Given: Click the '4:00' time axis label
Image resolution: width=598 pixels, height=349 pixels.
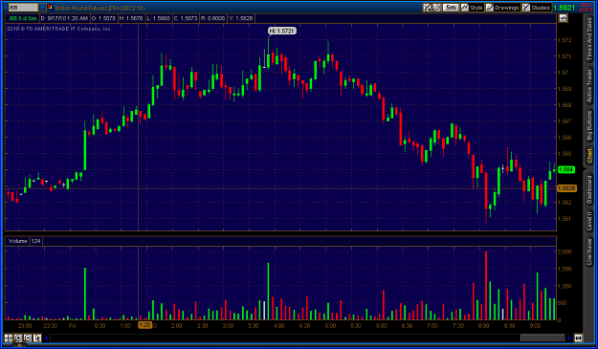Looking at the screenshot, I should coord(278,325).
